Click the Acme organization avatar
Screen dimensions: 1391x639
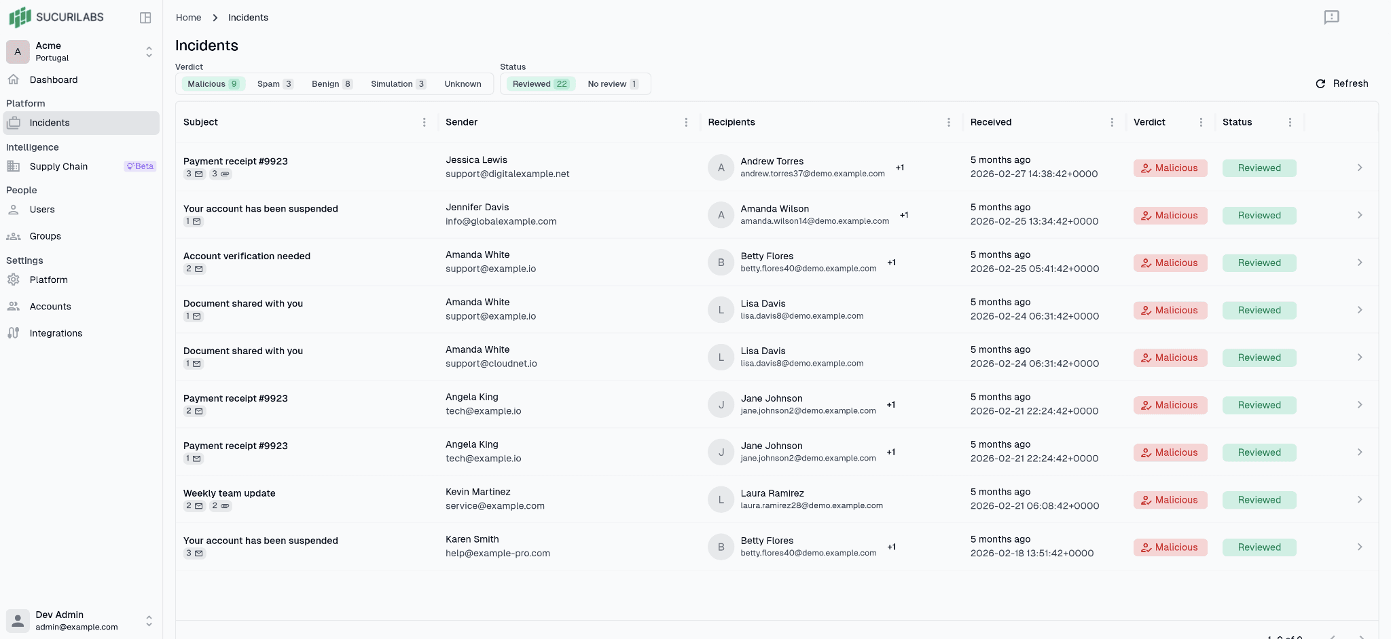[x=18, y=52]
